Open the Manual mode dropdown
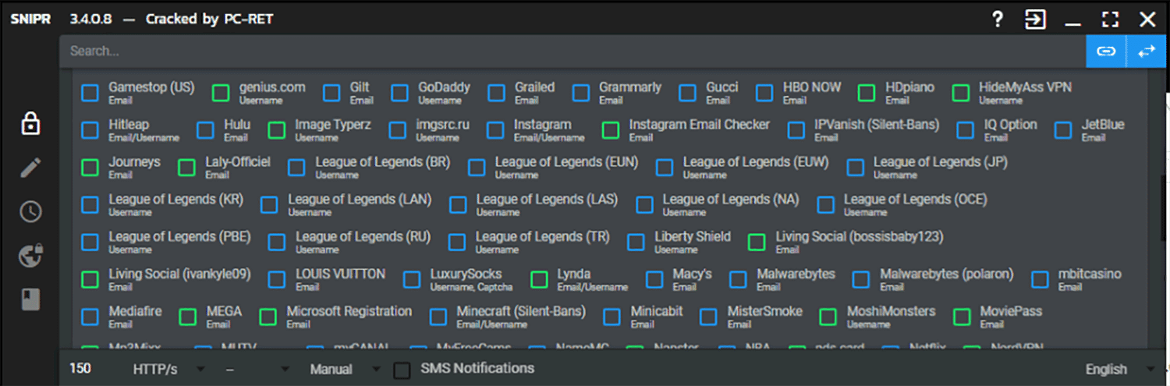 (x=345, y=369)
